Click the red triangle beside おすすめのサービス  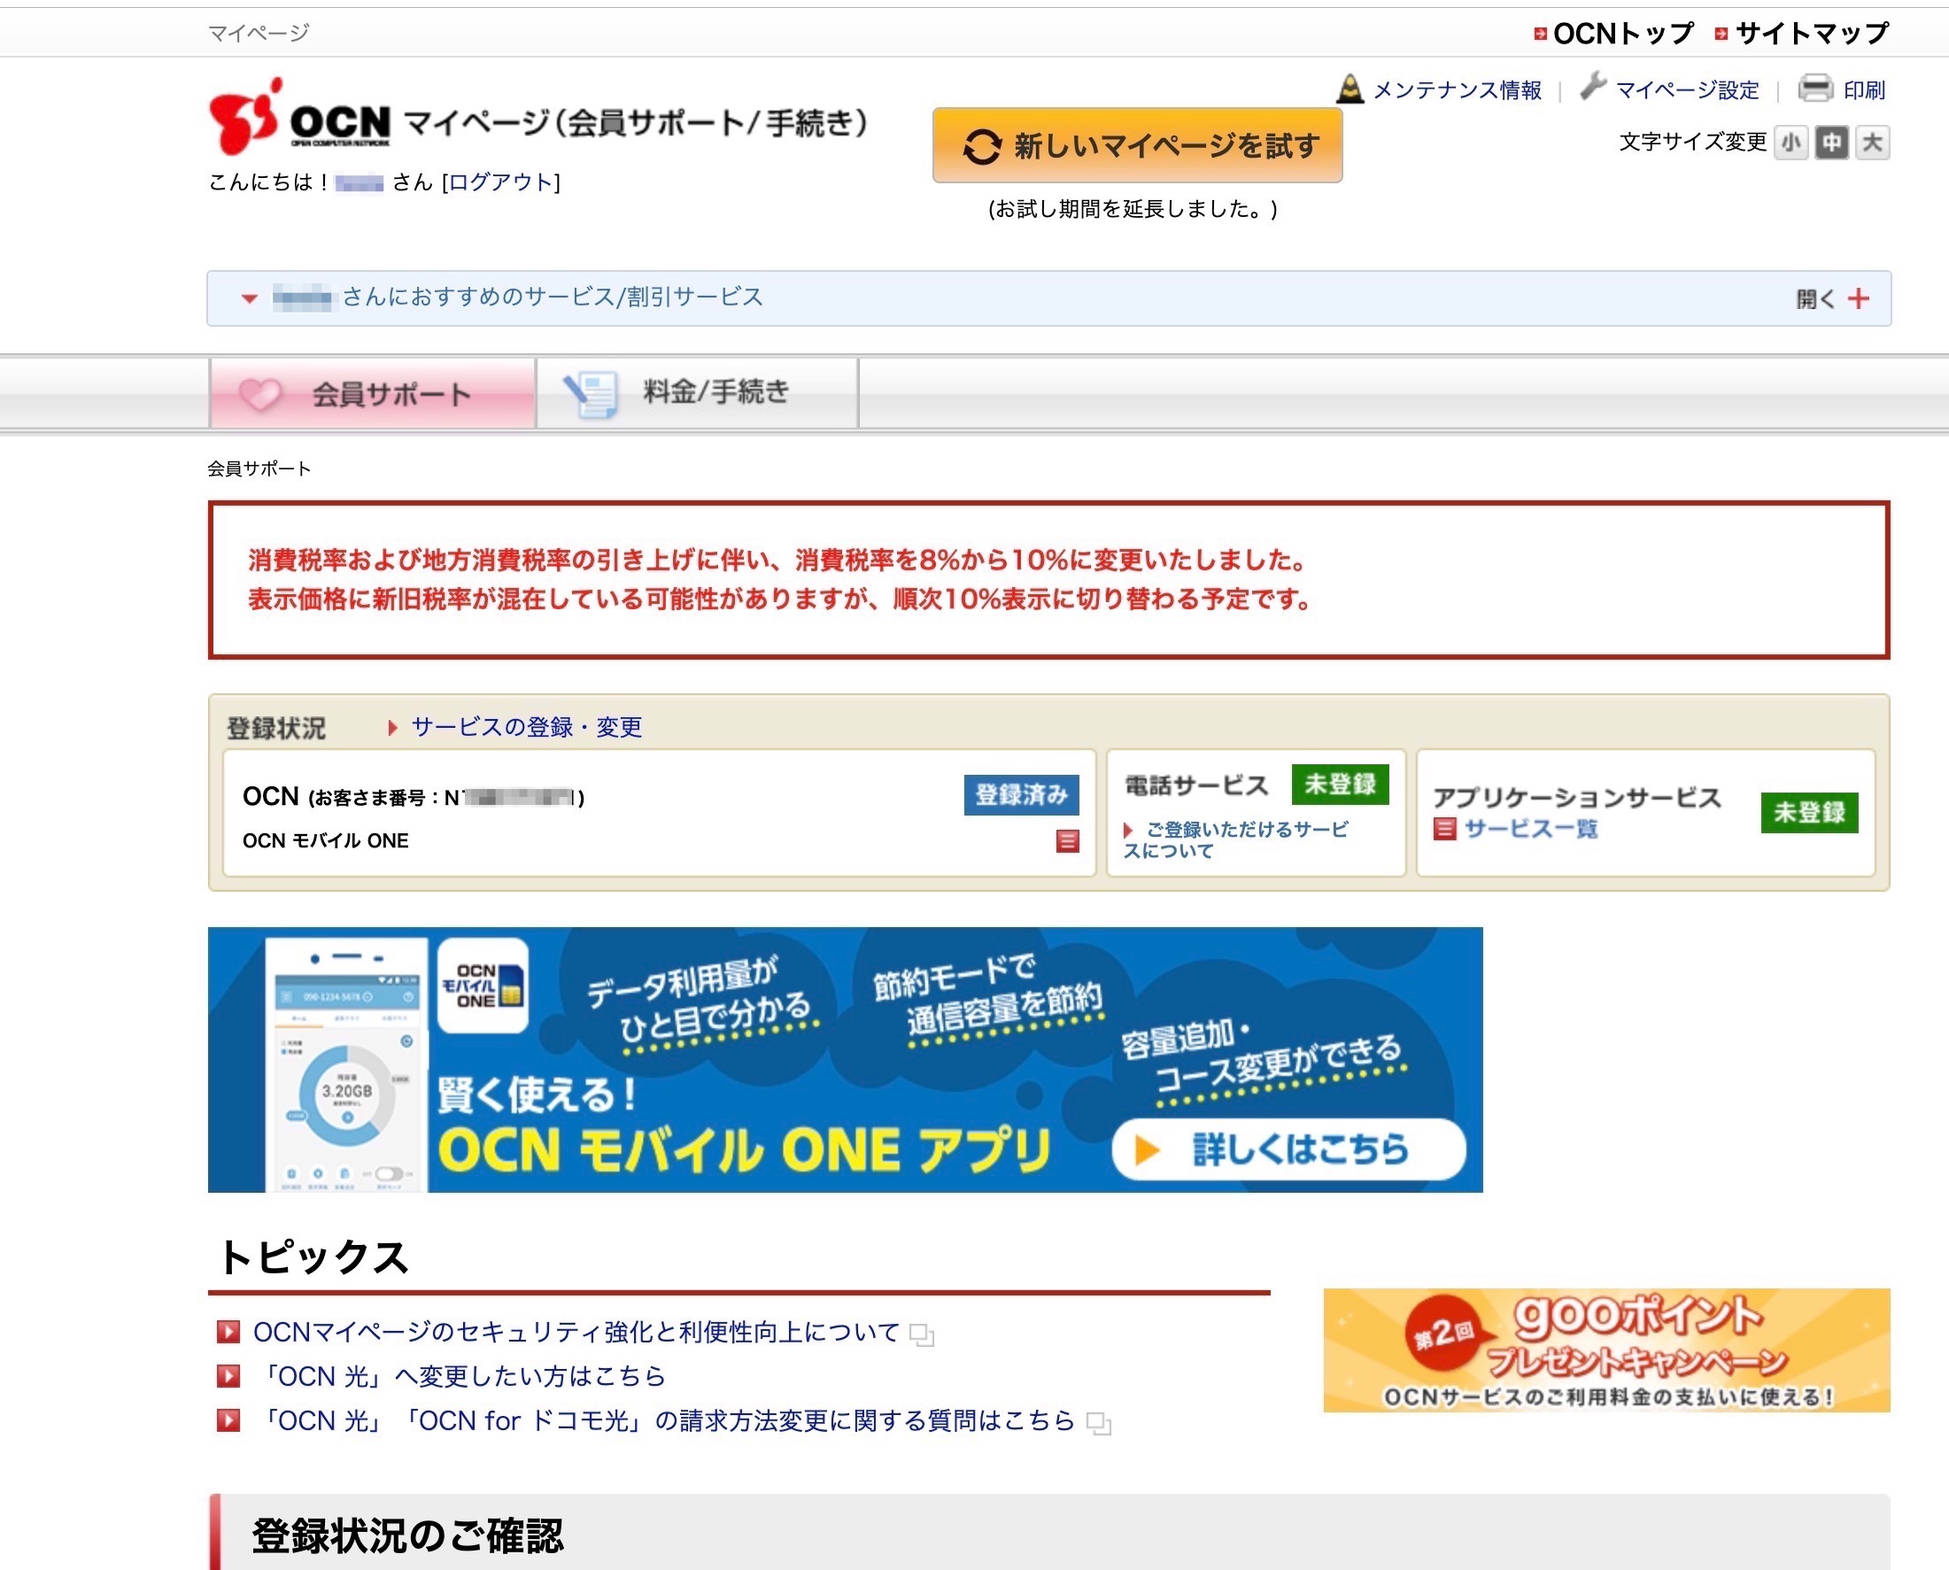pos(250,298)
